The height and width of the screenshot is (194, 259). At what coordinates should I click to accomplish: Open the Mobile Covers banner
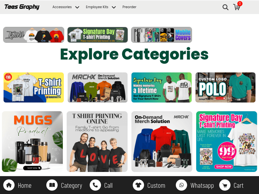(162, 35)
